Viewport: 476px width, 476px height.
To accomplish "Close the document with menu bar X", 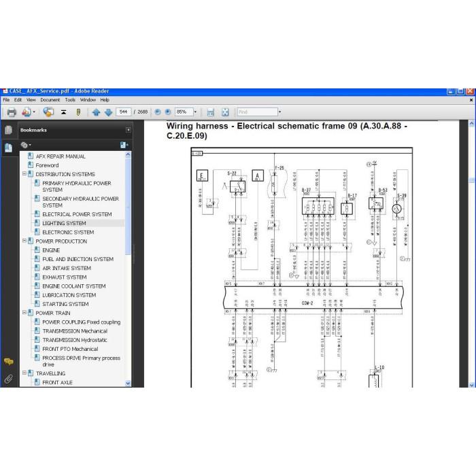I will pyautogui.click(x=471, y=100).
